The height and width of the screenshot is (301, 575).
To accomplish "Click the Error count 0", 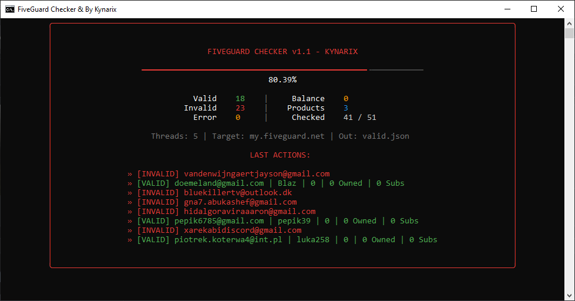I will (x=238, y=118).
